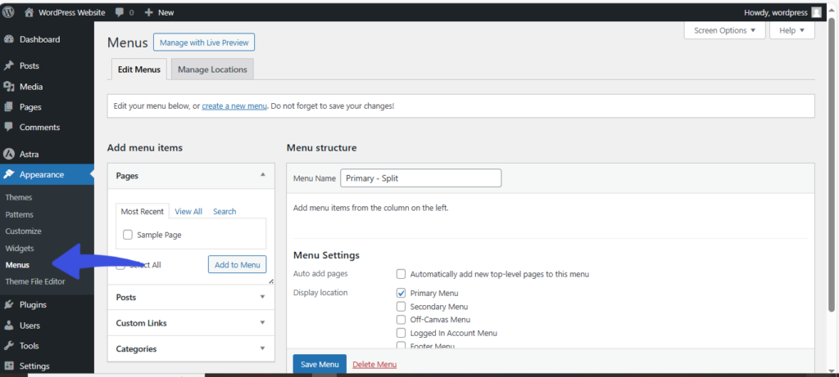
Task: Open Theme File Editor submenu item
Action: pyautogui.click(x=35, y=281)
